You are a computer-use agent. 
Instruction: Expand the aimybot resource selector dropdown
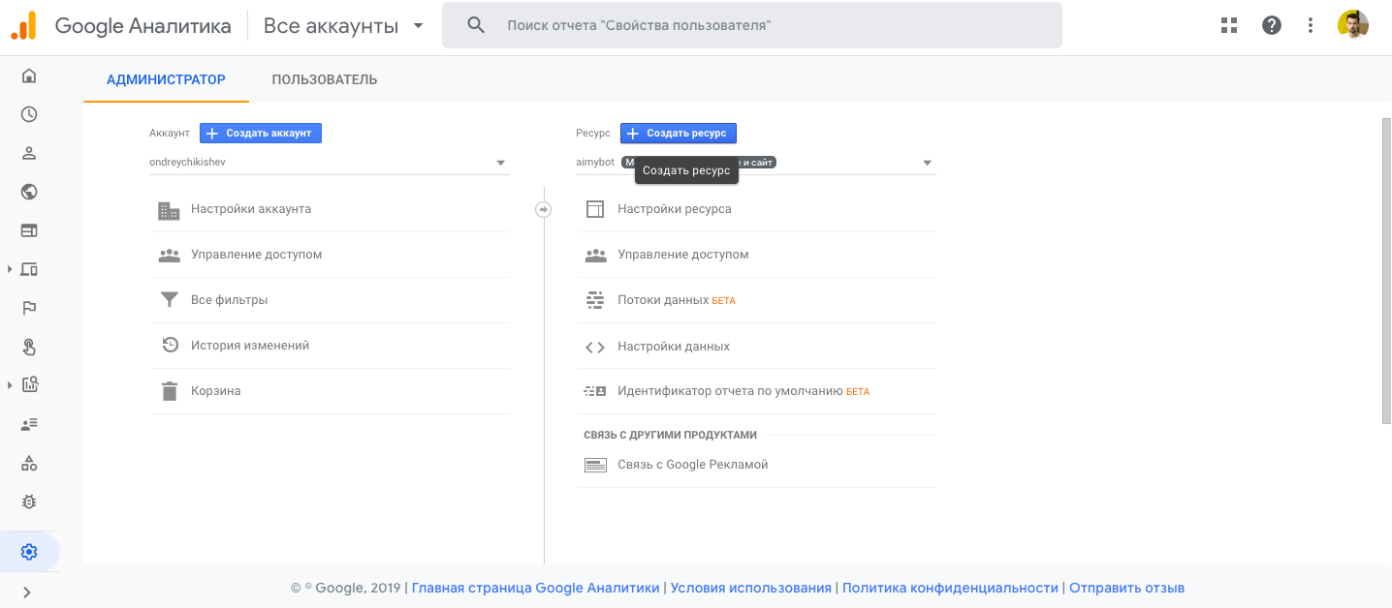point(927,163)
